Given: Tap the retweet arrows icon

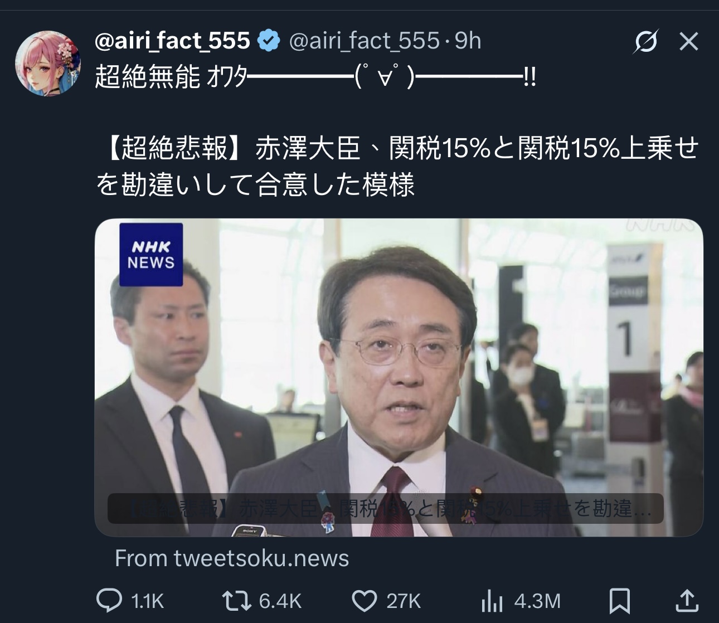Looking at the screenshot, I should point(236,601).
